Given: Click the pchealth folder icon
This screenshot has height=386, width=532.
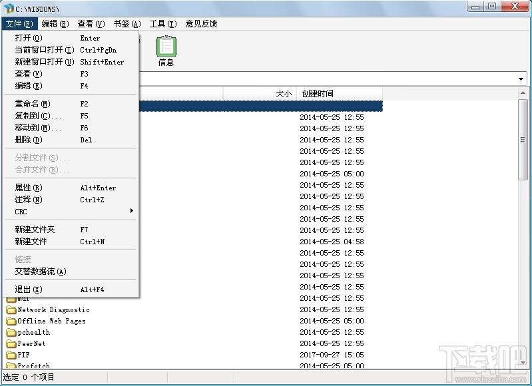Looking at the screenshot, I should 11,332.
